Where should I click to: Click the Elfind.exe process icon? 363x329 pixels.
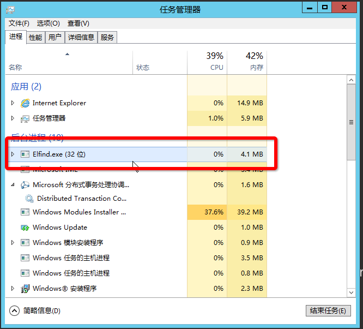pos(25,154)
